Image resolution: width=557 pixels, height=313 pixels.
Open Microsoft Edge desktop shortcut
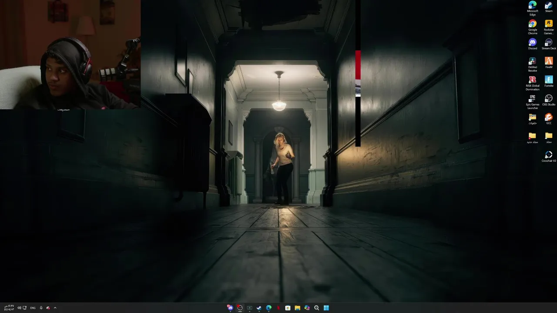pos(532,8)
